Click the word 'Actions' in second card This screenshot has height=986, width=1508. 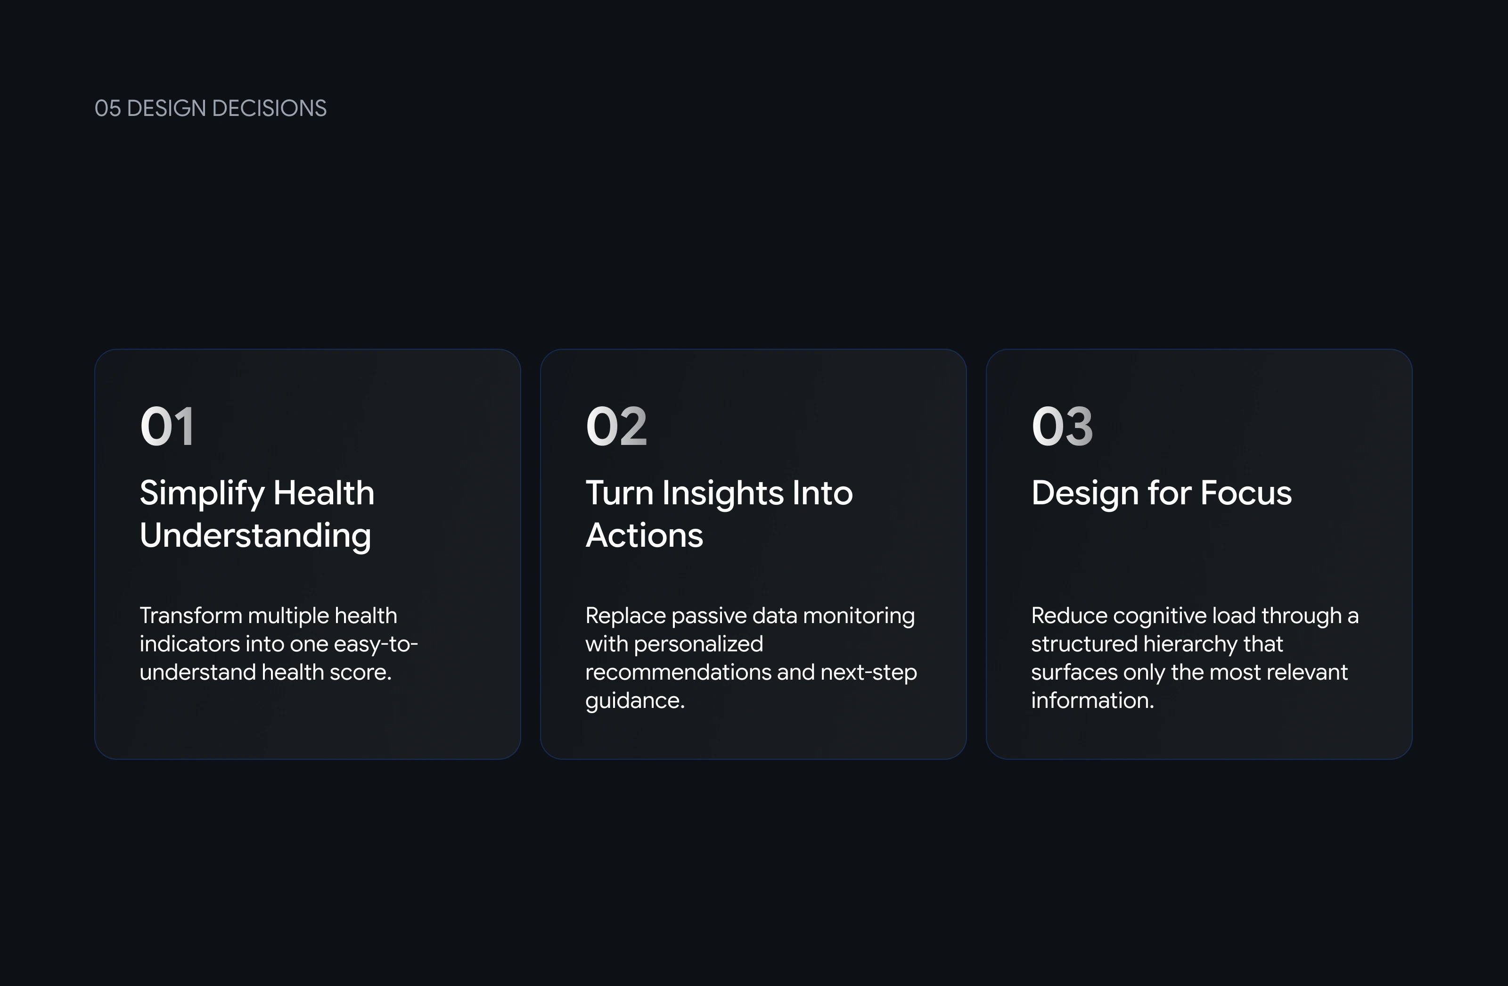click(x=644, y=535)
